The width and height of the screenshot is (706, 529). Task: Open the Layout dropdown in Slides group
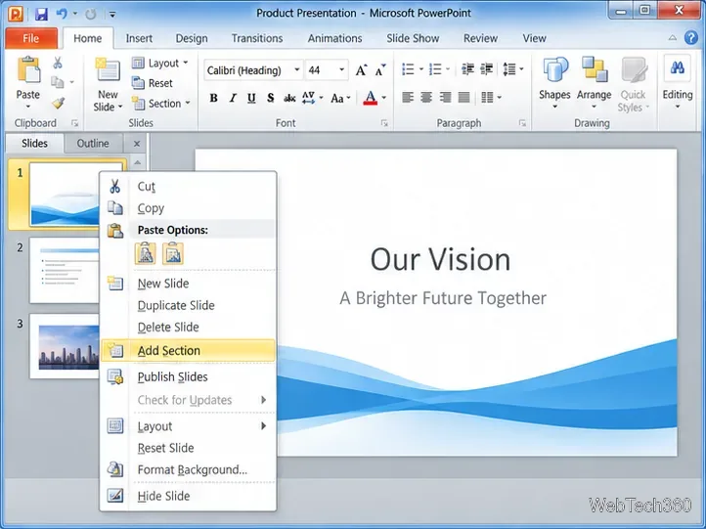pos(159,63)
